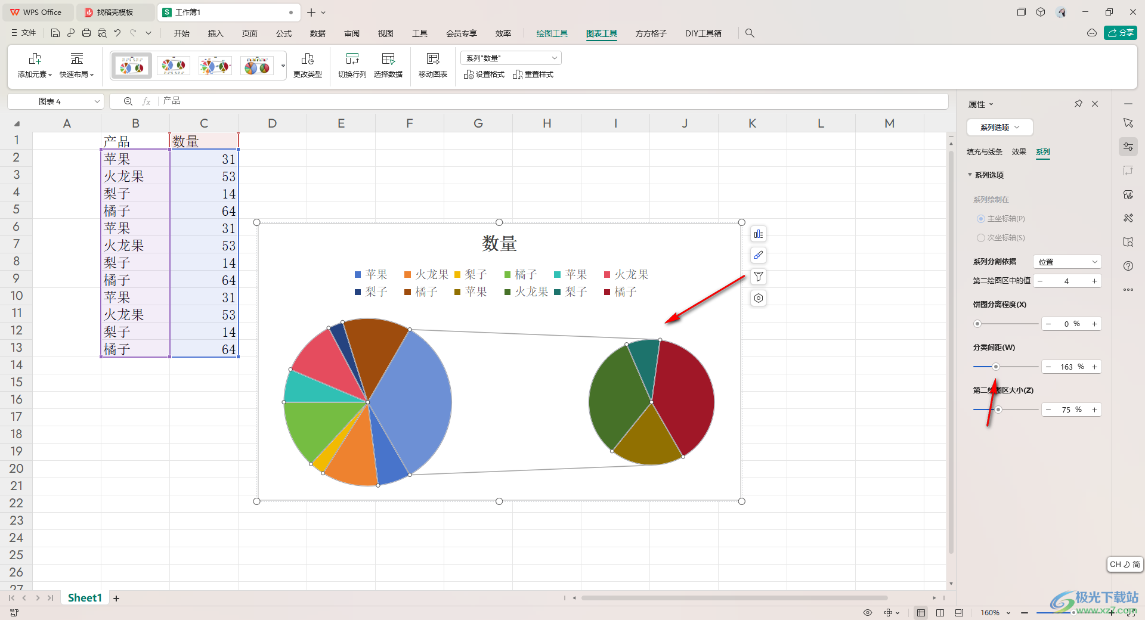The image size is (1145, 620).
Task: Click Switch Row/Column (切换行列) icon
Action: [352, 59]
